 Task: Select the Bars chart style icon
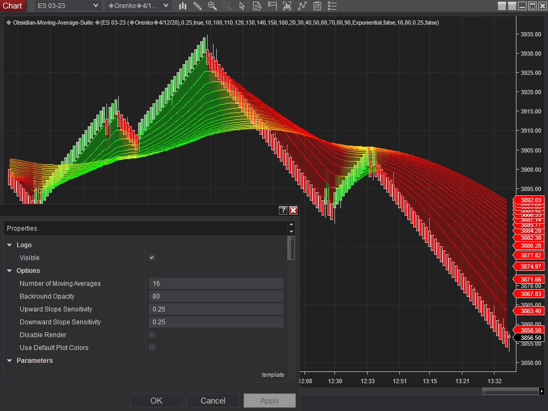[183, 6]
